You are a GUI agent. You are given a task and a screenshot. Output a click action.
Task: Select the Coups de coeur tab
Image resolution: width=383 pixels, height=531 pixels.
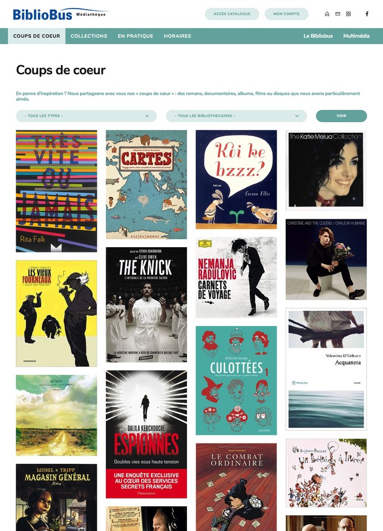tap(37, 36)
